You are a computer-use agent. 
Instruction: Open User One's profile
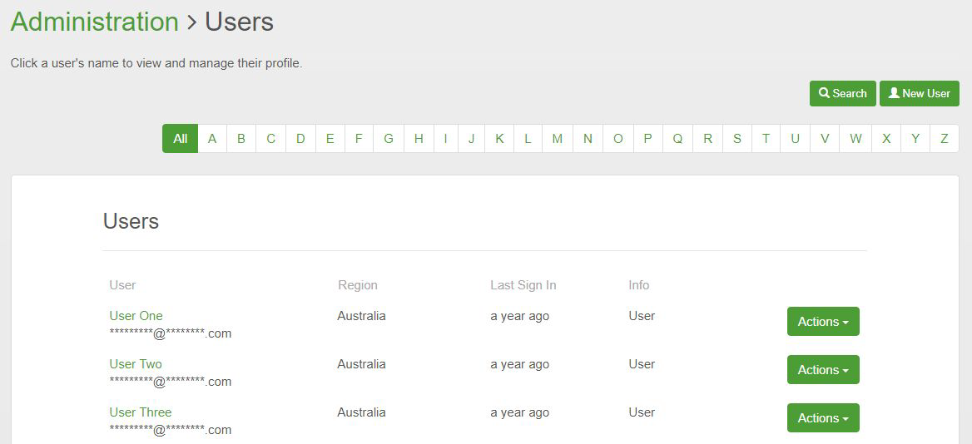(x=136, y=316)
